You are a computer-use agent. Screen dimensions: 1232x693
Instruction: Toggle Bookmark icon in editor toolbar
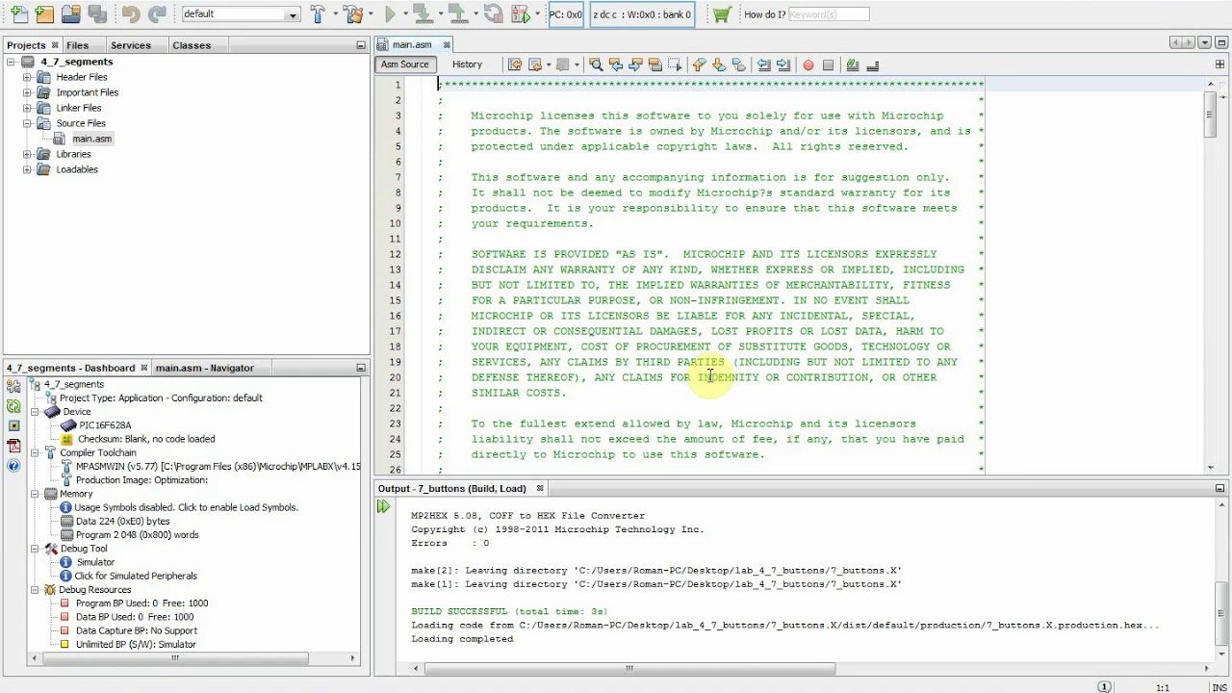[x=739, y=64]
